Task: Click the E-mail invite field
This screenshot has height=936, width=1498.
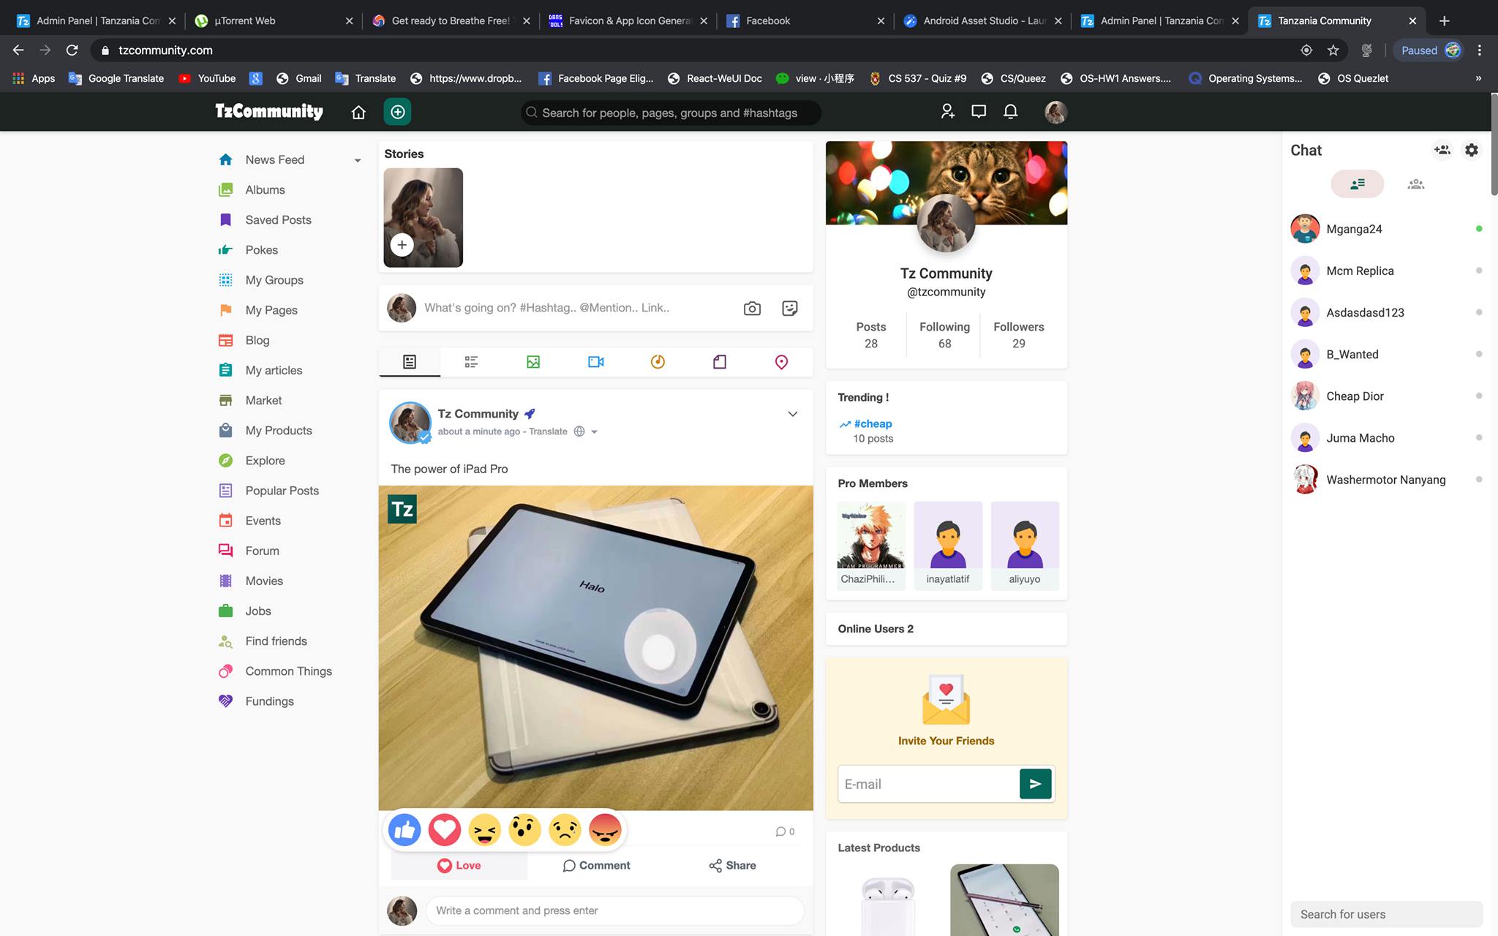Action: (x=929, y=784)
